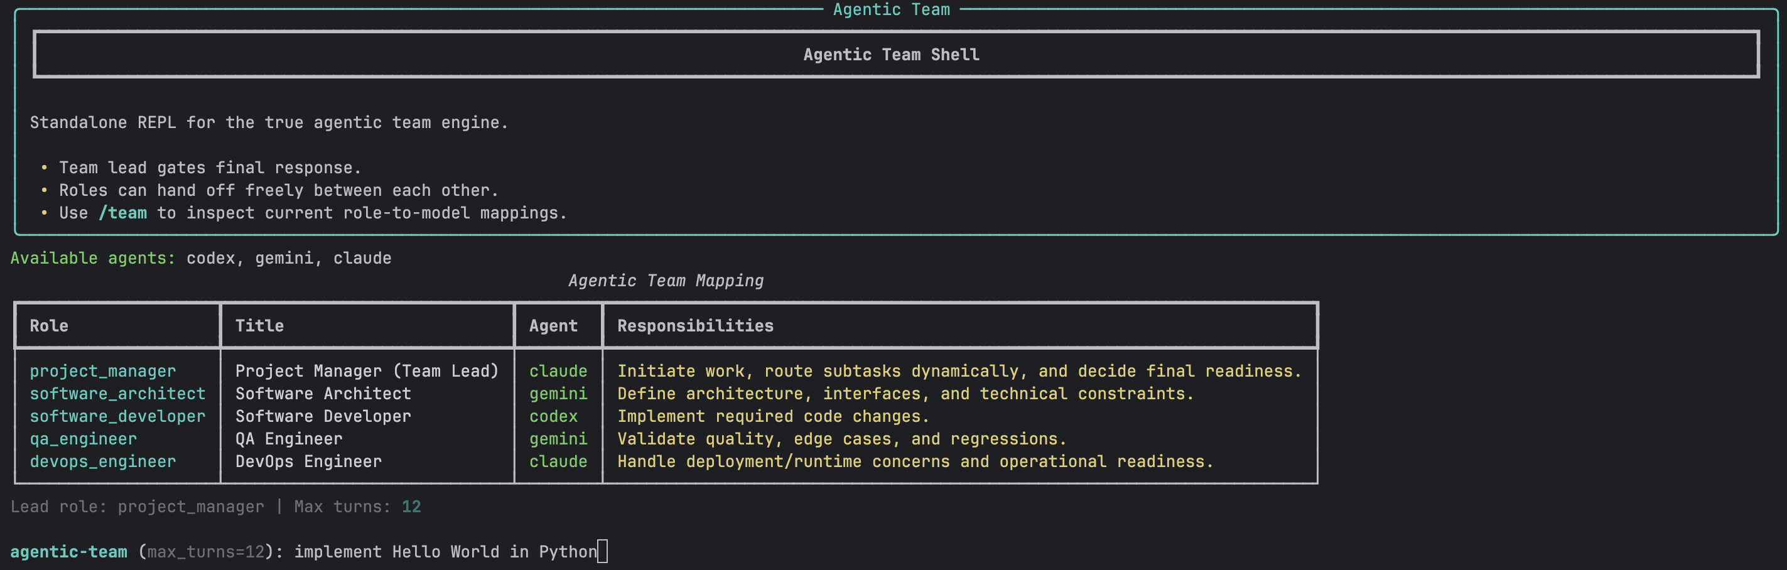
Task: Click the codex agent in software_developer row
Action: 553,416
